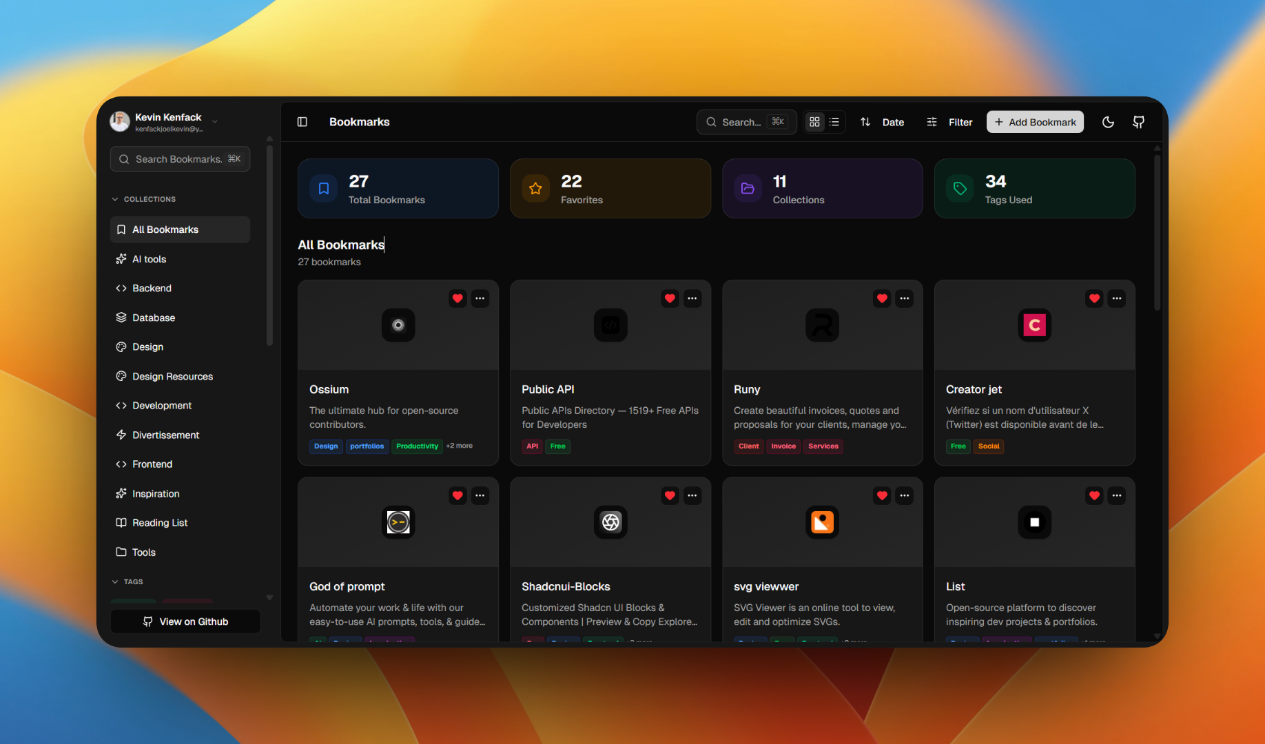Unfavorite the Ossium bookmark heart

pos(457,298)
